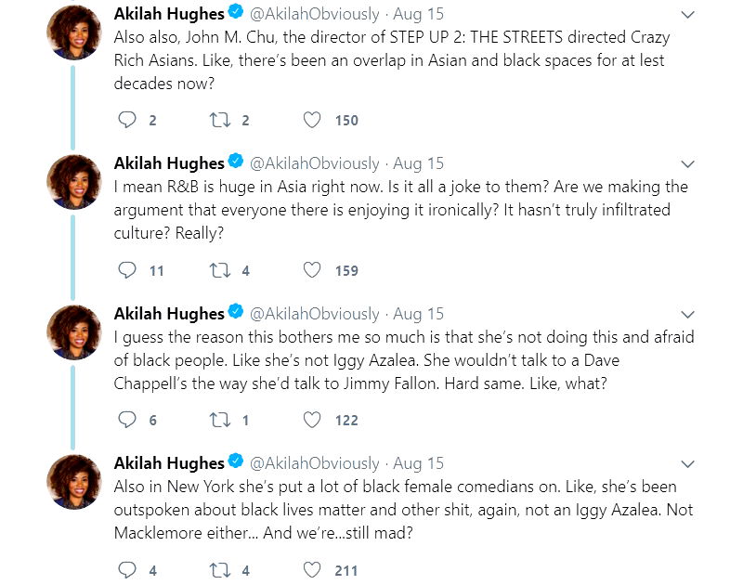The width and height of the screenshot is (743, 585).
Task: Click the profile photo beside Macklemore tweet
Action: tap(74, 481)
